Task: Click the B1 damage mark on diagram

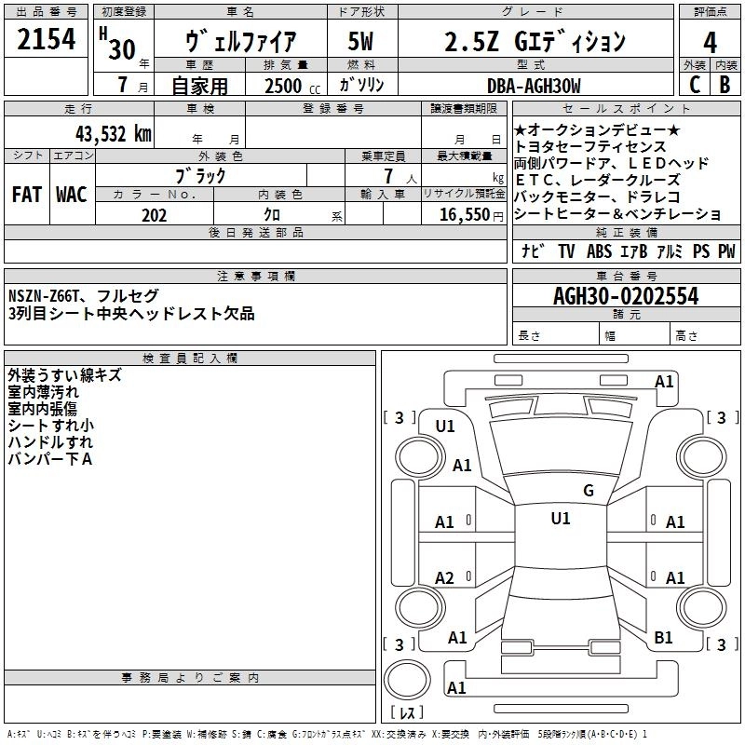Action: pos(663,638)
